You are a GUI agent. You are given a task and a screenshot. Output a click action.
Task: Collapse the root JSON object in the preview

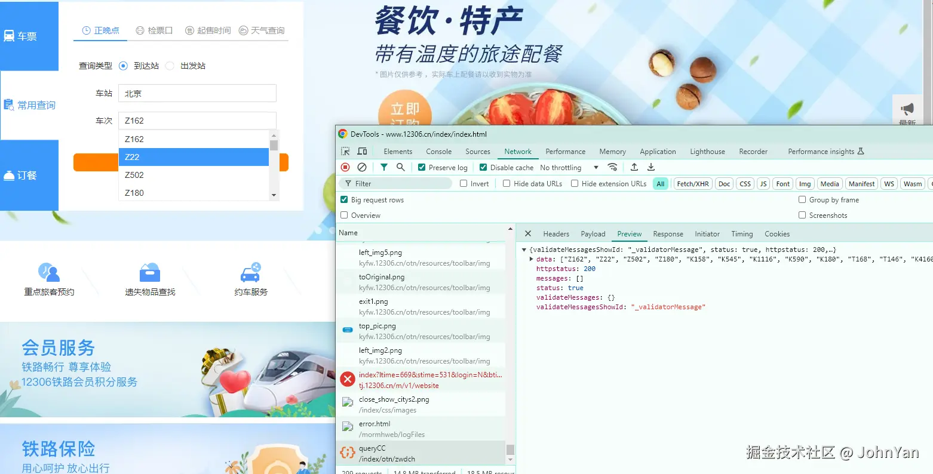(x=524, y=250)
